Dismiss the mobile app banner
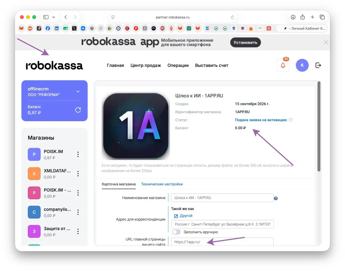The width and height of the screenshot is (345, 271). pos(326,42)
